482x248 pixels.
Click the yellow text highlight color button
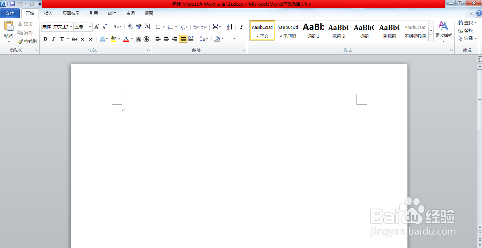pyautogui.click(x=113, y=39)
